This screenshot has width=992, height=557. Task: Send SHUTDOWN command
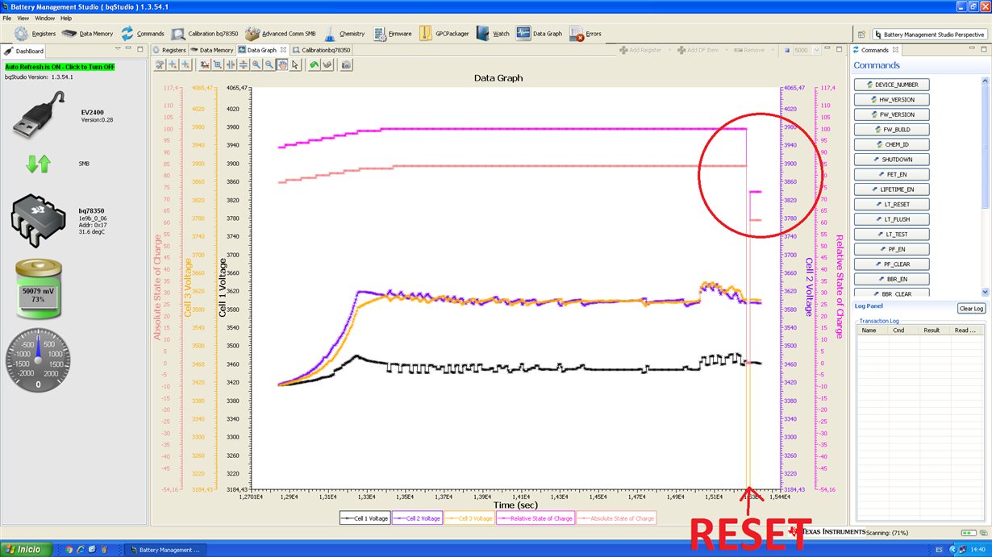coord(891,160)
